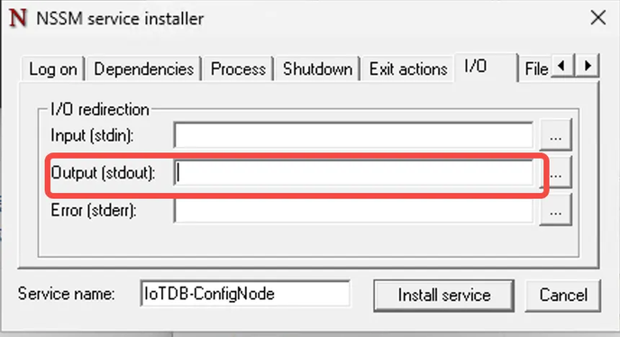Click the Install service button
Viewport: 620px width, 337px height.
point(443,296)
